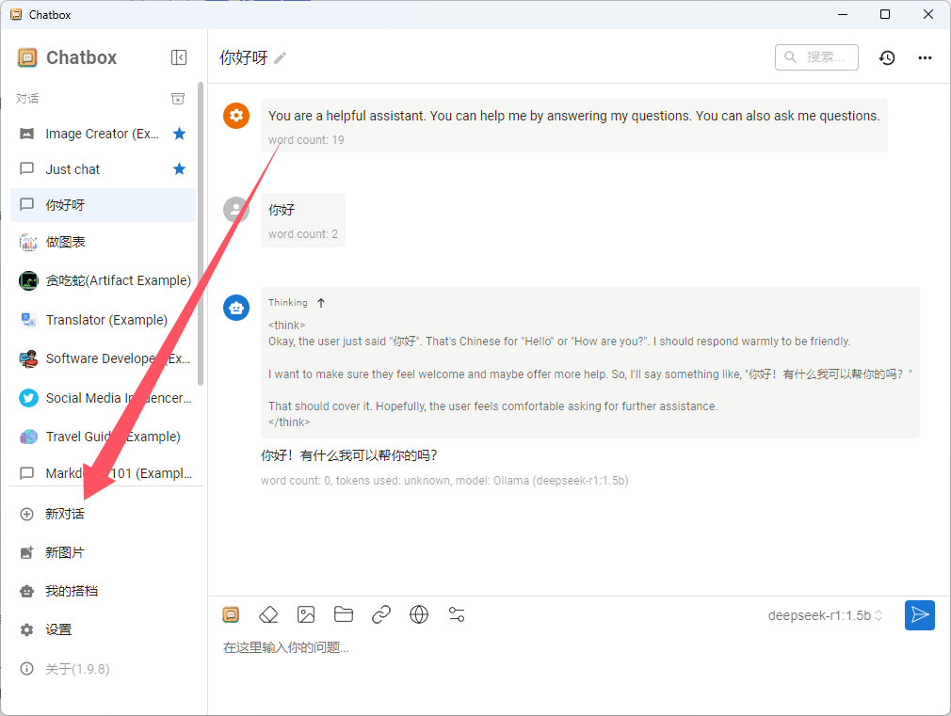Image resolution: width=951 pixels, height=716 pixels.
Task: Toggle web browsing with the globe icon
Action: (x=418, y=614)
